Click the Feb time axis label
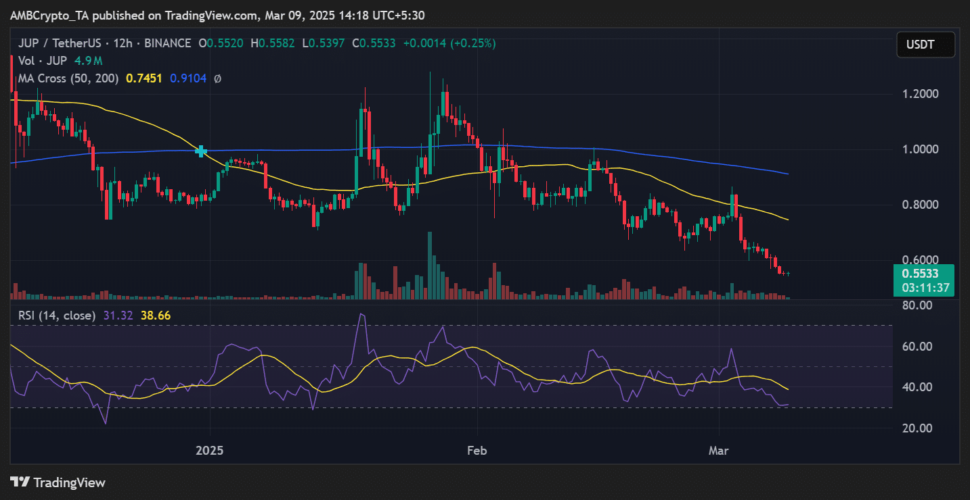This screenshot has height=500, width=970. (x=478, y=451)
